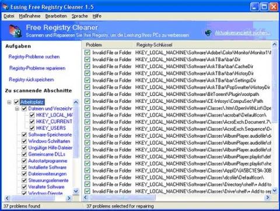Select Autostartprogramme tree item
The image size is (280, 211).
[x=48, y=161]
